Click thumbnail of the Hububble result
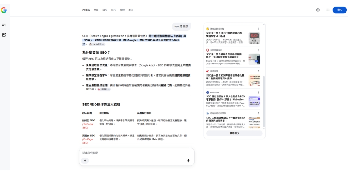The height and width of the screenshot is (174, 348). tap(254, 101)
